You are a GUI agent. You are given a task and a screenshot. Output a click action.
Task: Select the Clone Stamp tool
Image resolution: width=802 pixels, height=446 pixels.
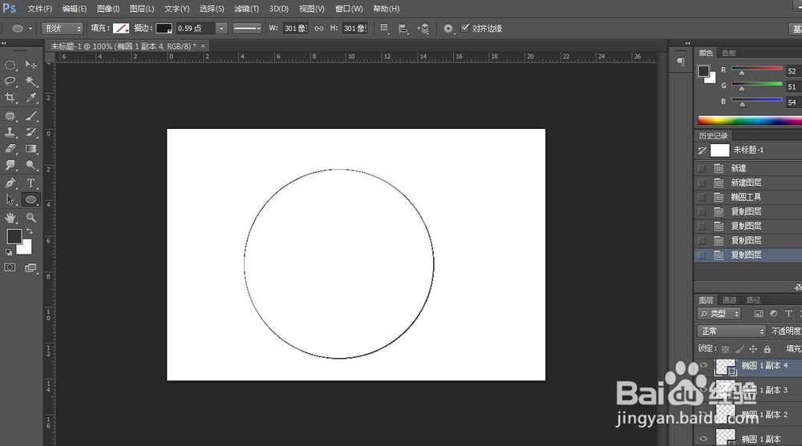click(10, 132)
